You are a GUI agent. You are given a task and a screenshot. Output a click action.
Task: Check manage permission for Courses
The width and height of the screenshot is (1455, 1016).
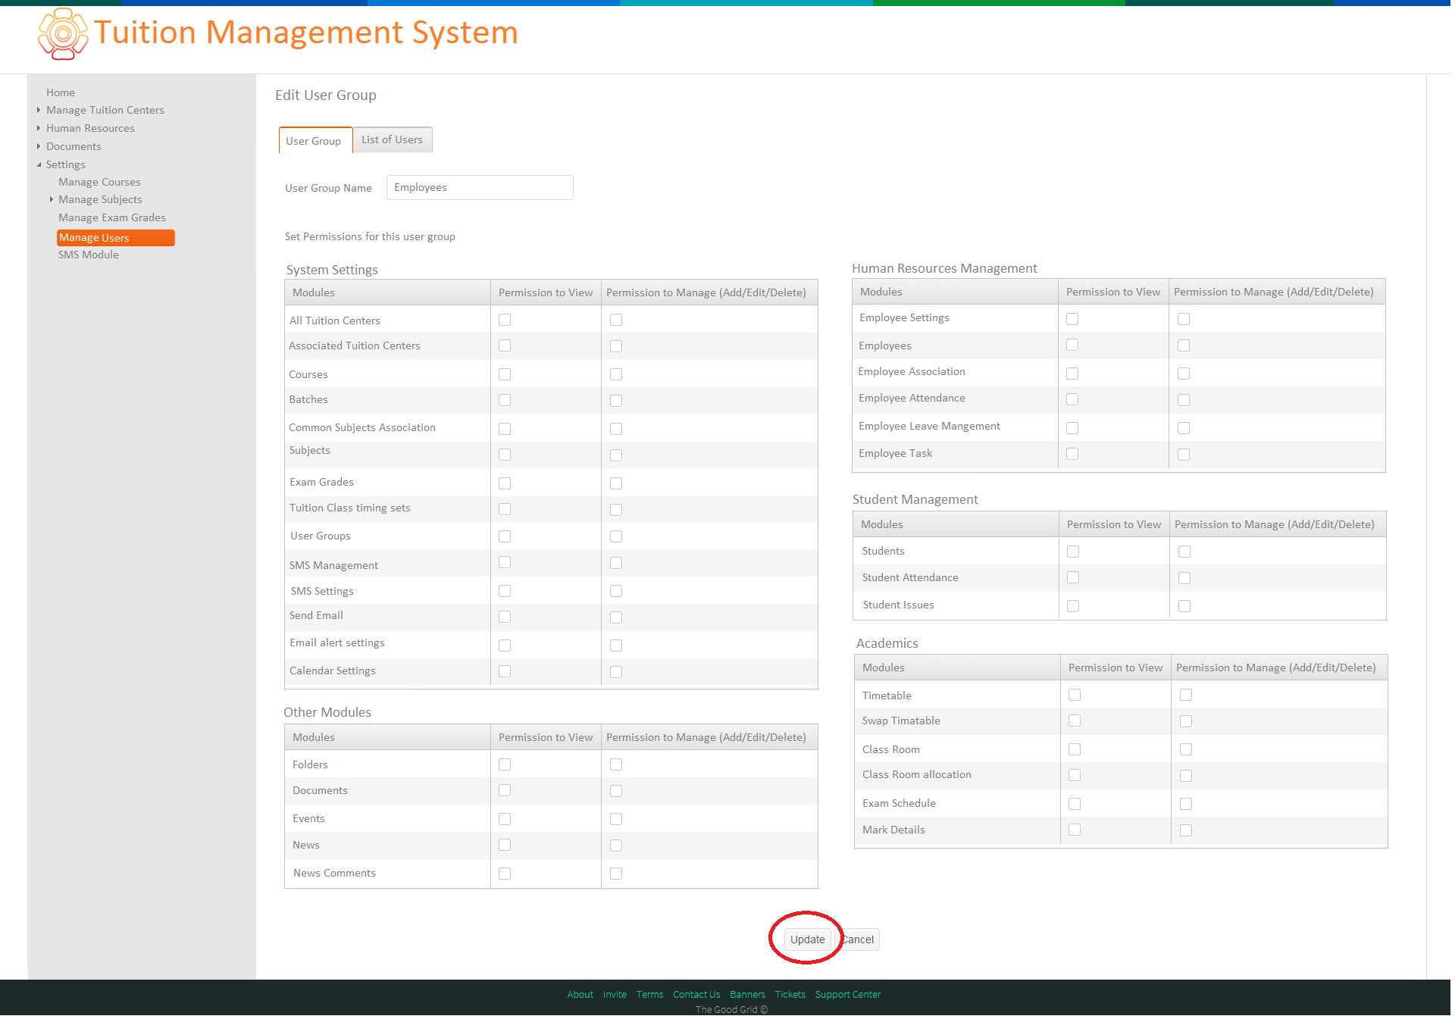click(x=616, y=375)
